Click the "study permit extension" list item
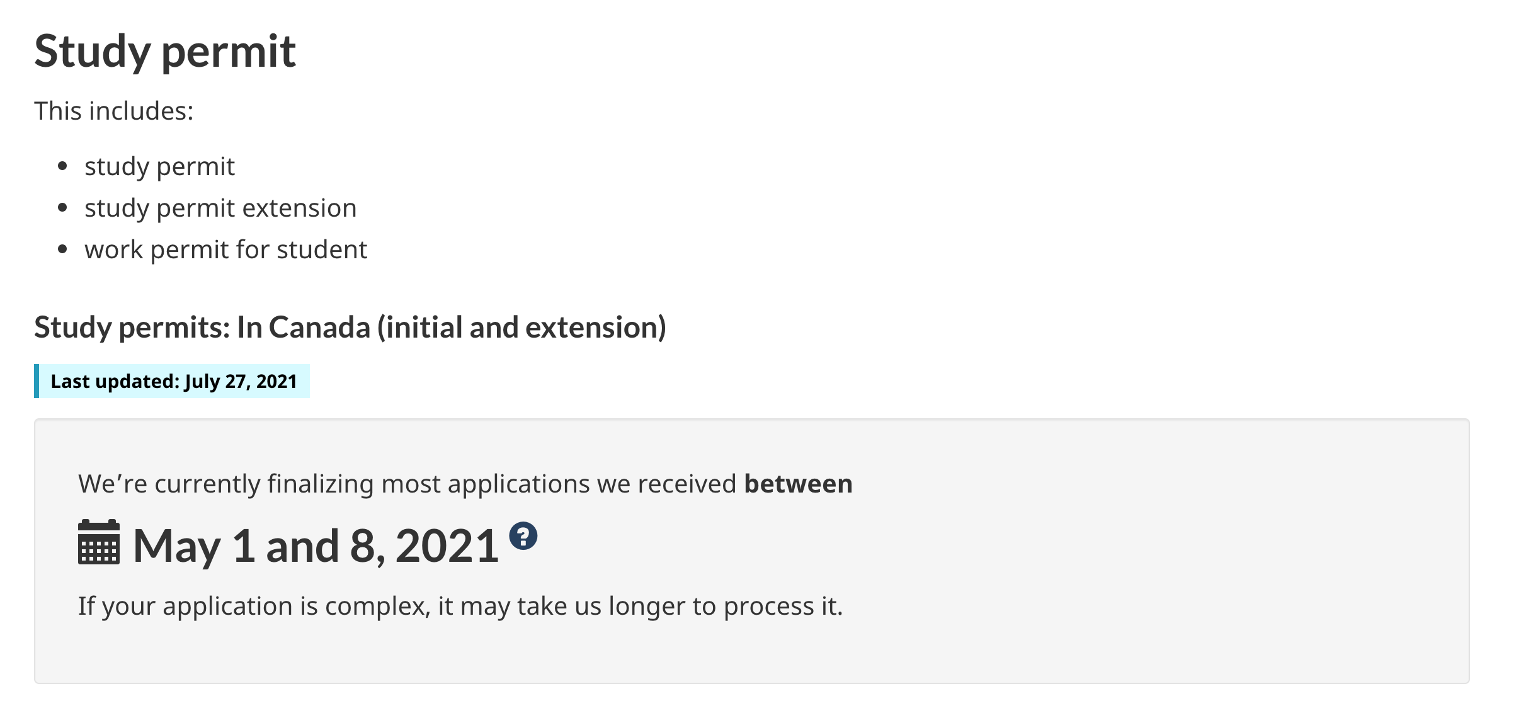Viewport: 1533px width, 713px height. pyautogui.click(x=220, y=208)
